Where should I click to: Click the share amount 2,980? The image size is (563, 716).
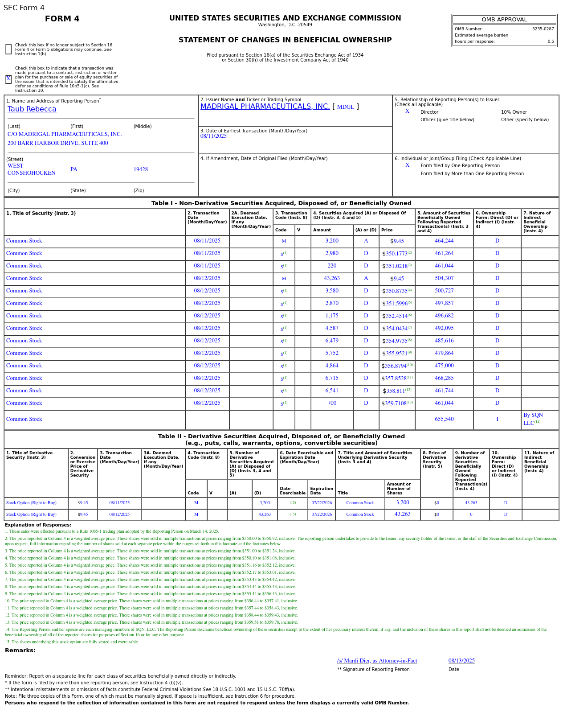(332, 253)
